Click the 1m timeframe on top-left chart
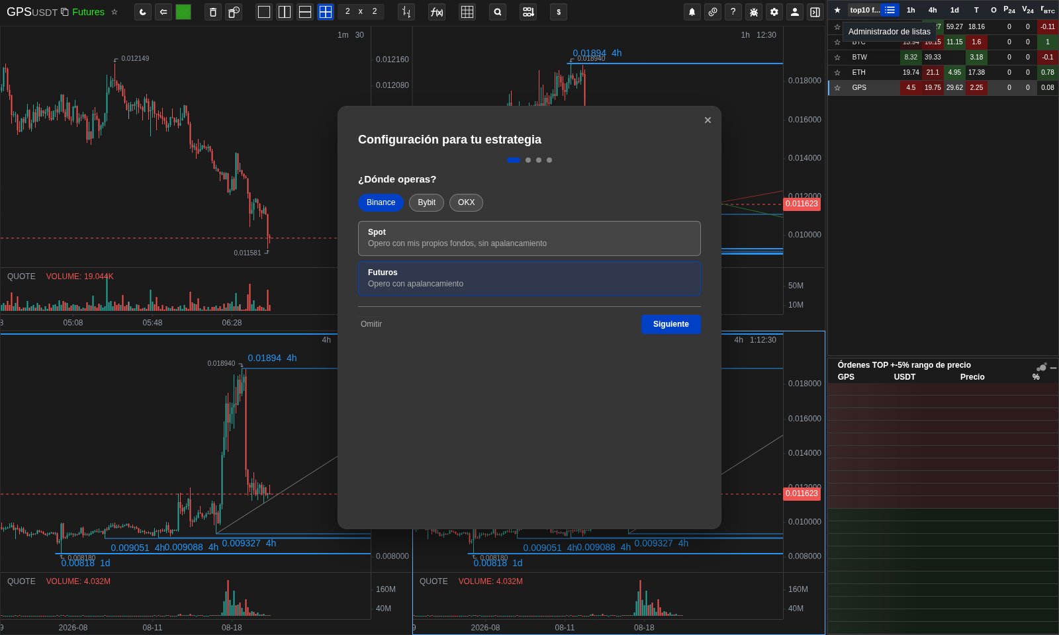The width and height of the screenshot is (1059, 635). (x=343, y=35)
